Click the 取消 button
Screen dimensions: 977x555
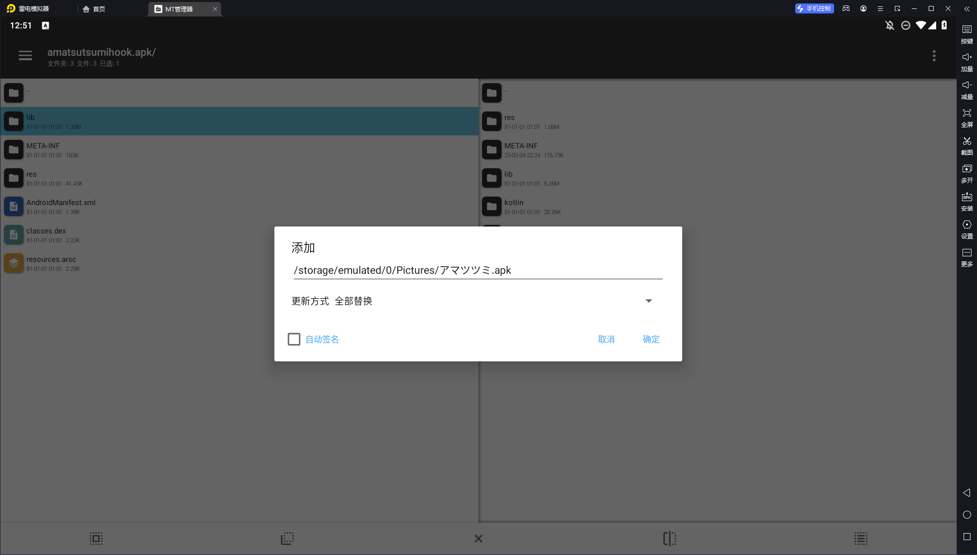click(x=606, y=339)
